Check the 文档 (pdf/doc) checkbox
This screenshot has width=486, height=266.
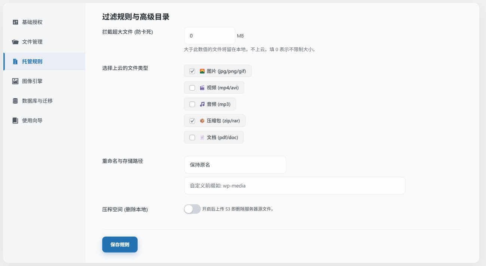192,137
